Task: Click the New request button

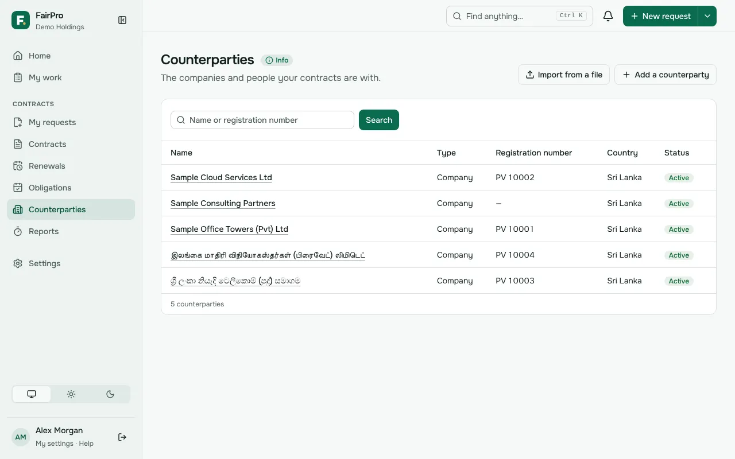Action: [x=660, y=16]
